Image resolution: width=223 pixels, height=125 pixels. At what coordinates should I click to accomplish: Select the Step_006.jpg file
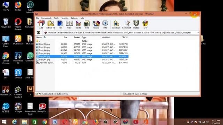point(82,44)
